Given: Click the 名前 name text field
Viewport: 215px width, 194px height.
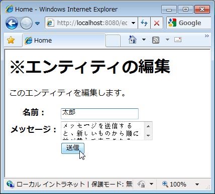Looking at the screenshot, I should (99, 114).
